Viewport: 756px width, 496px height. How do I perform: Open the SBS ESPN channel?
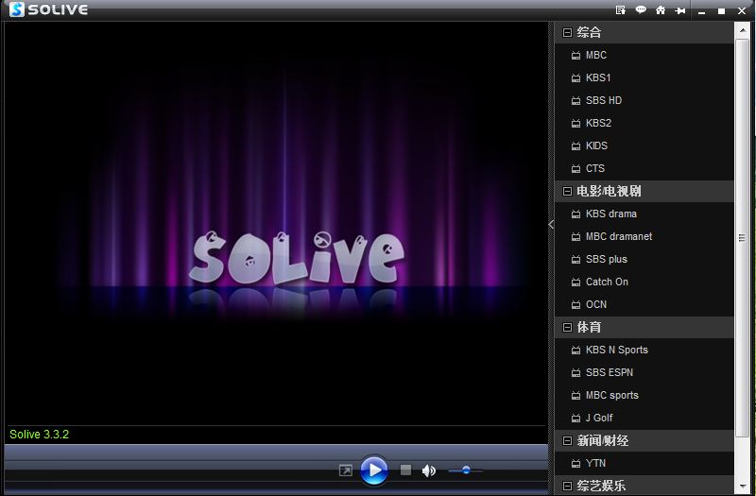coord(609,372)
